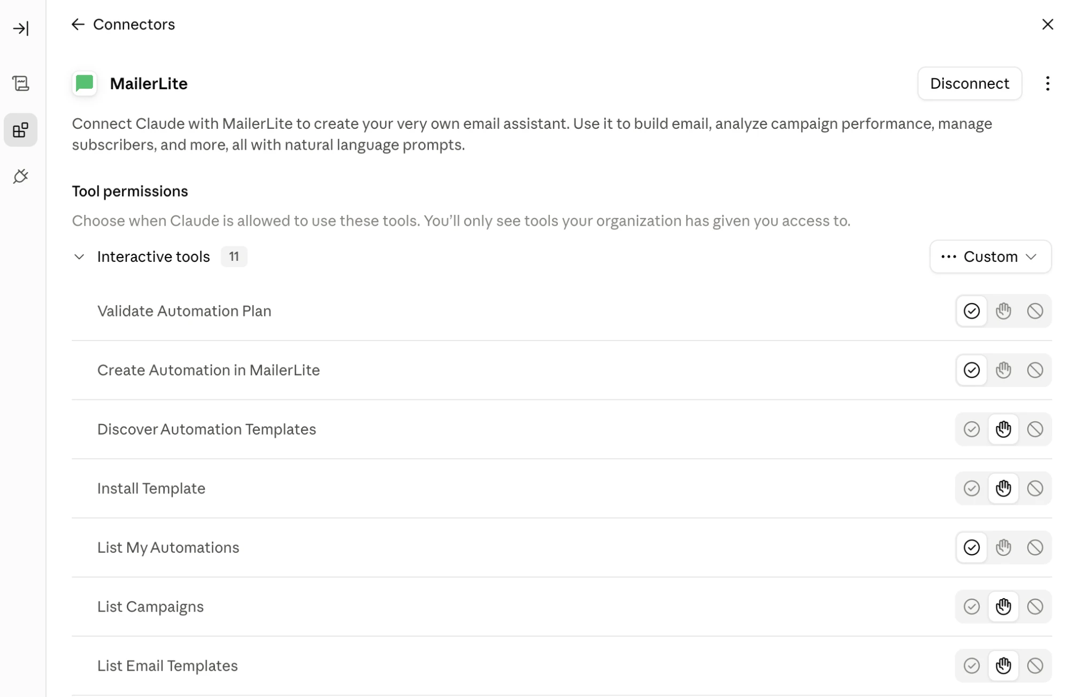Close the connector settings panel
The image size is (1069, 697).
[1047, 25]
